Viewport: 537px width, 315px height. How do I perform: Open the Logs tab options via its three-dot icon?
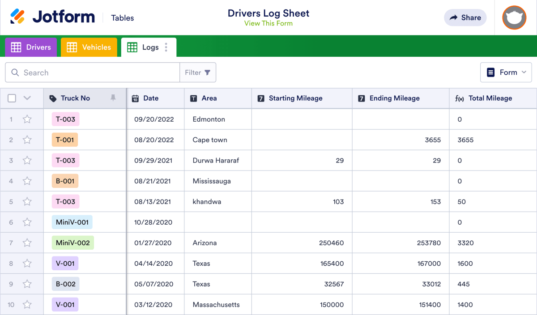click(166, 47)
